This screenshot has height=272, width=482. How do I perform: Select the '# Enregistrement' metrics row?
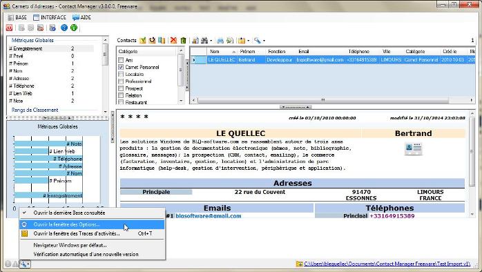(50, 48)
